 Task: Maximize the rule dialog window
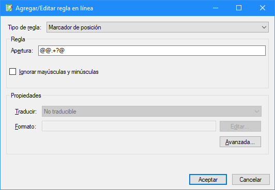click(239, 8)
